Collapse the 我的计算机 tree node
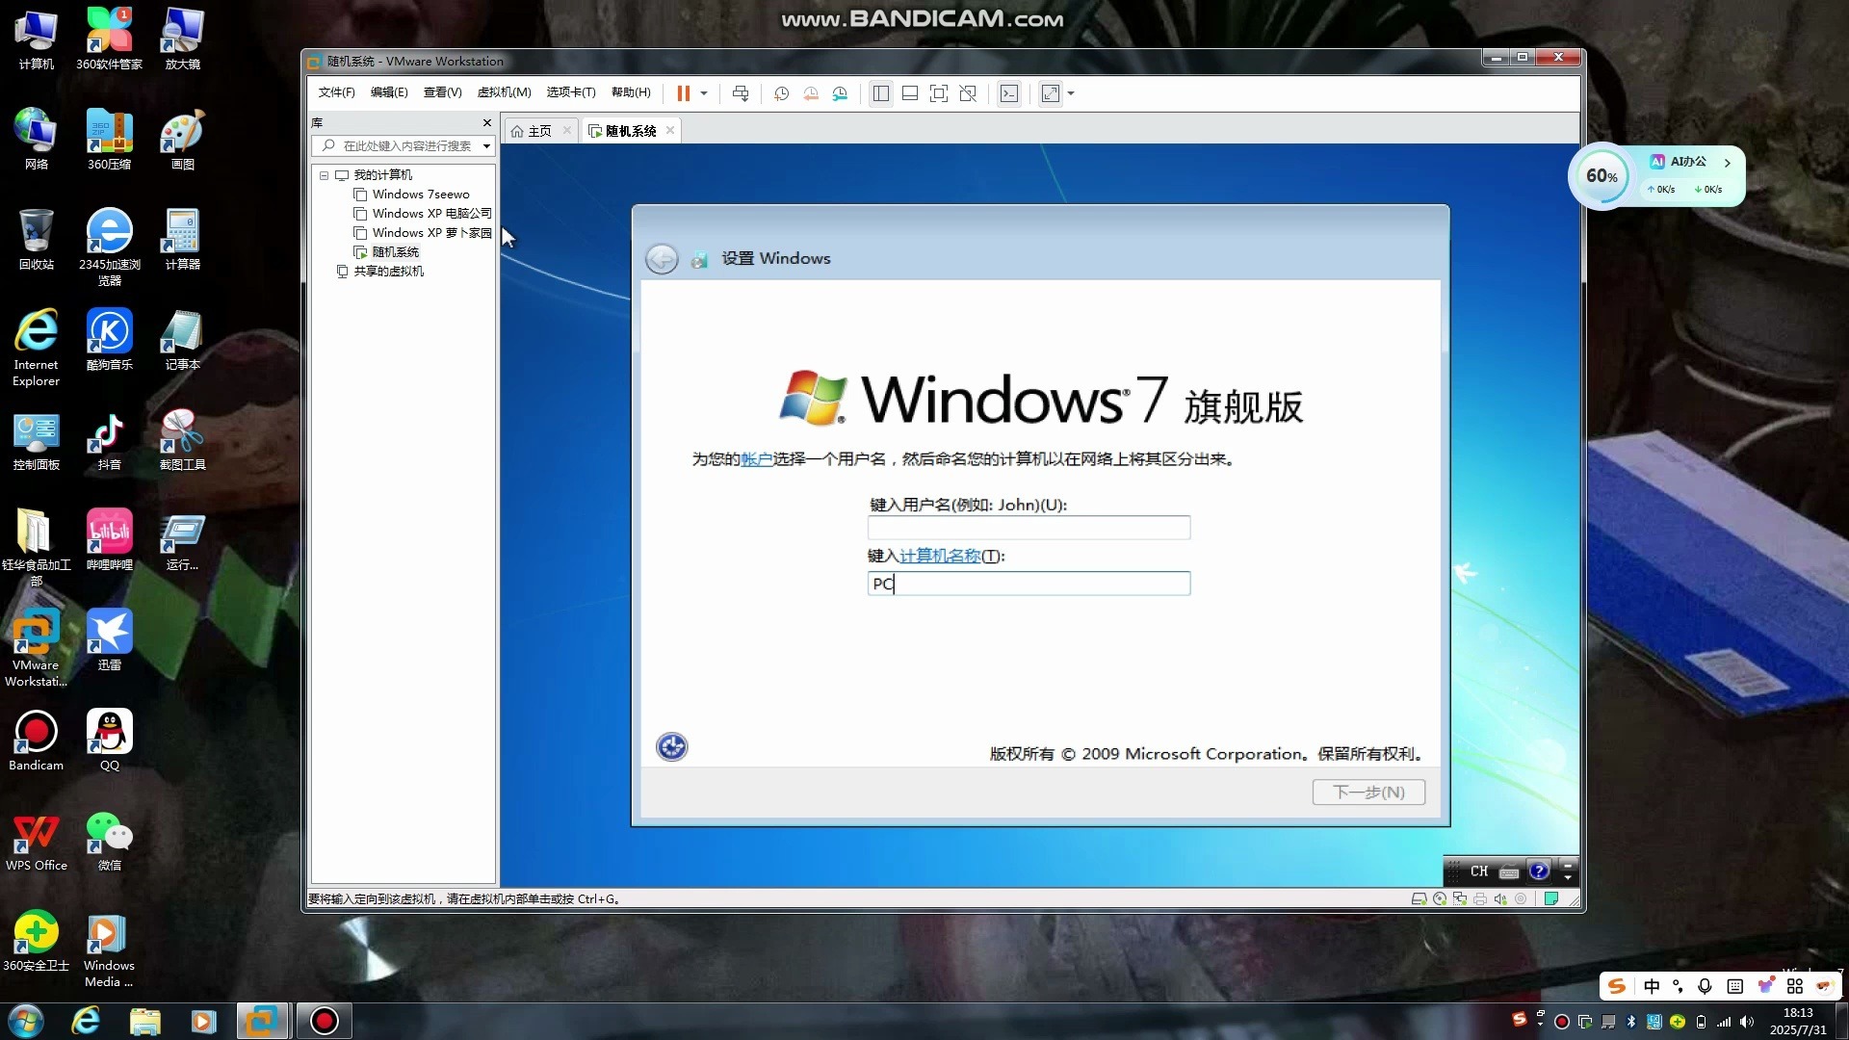The image size is (1849, 1040). pos(326,174)
